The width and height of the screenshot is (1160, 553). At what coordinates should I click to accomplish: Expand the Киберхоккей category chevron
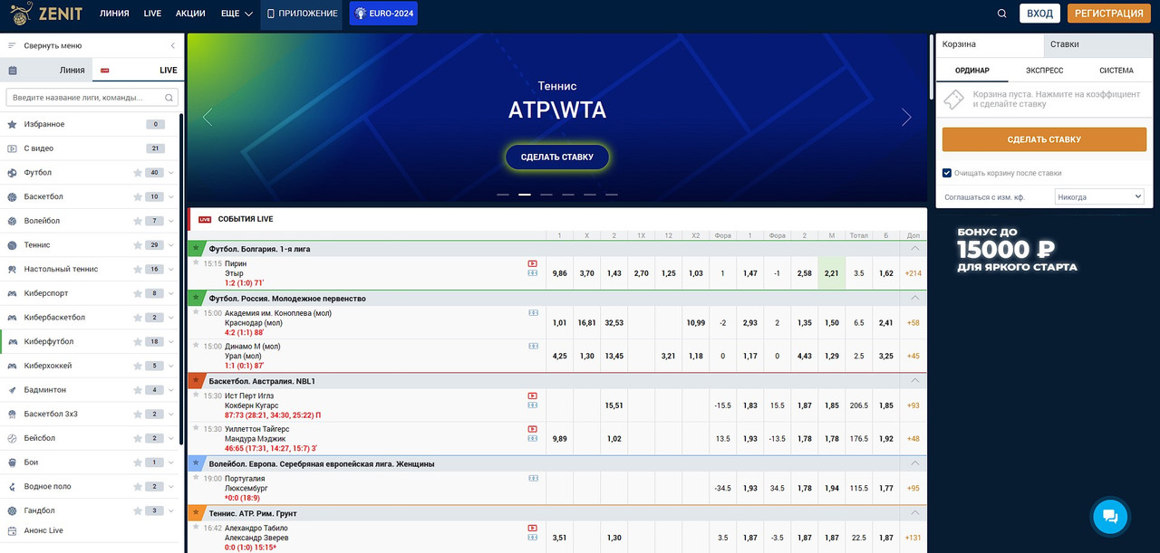pyautogui.click(x=171, y=366)
